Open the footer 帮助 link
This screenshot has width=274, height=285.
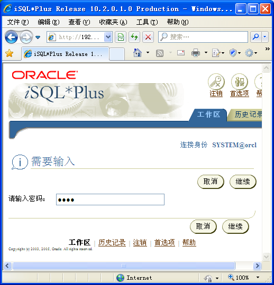189,242
